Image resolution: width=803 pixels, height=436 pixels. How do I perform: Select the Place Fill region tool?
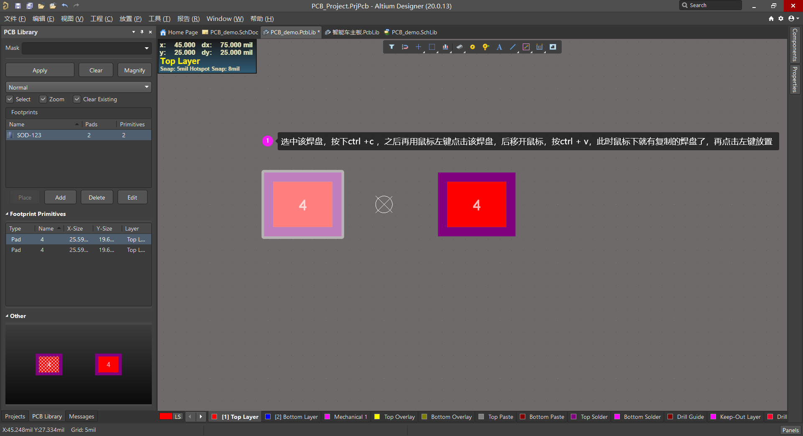tap(553, 47)
